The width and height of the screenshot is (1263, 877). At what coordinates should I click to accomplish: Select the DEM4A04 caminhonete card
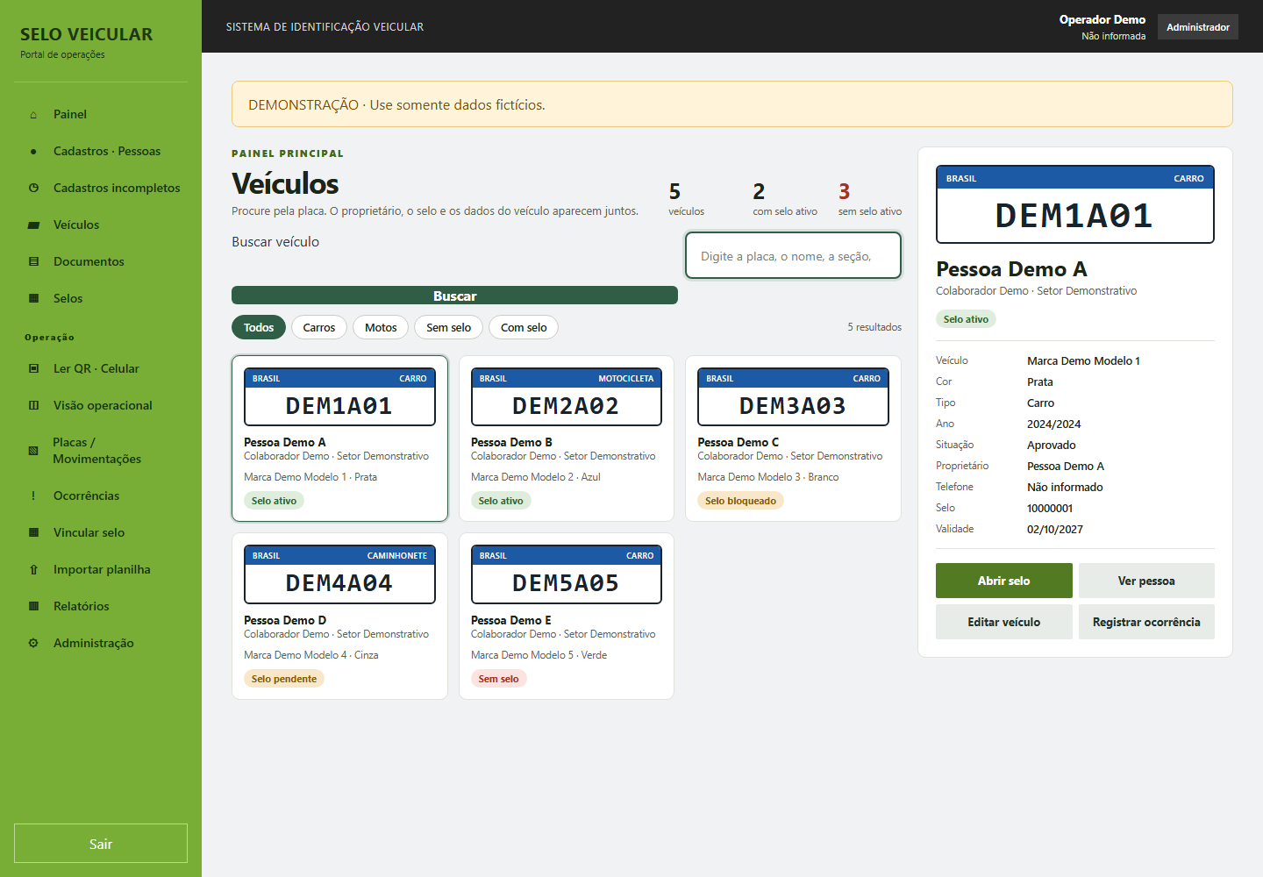(x=339, y=616)
